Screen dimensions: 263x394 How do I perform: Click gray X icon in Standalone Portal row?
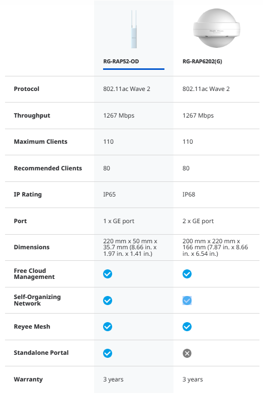click(187, 353)
